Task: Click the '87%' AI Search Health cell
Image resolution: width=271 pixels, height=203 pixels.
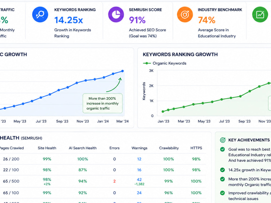Action: point(83,170)
